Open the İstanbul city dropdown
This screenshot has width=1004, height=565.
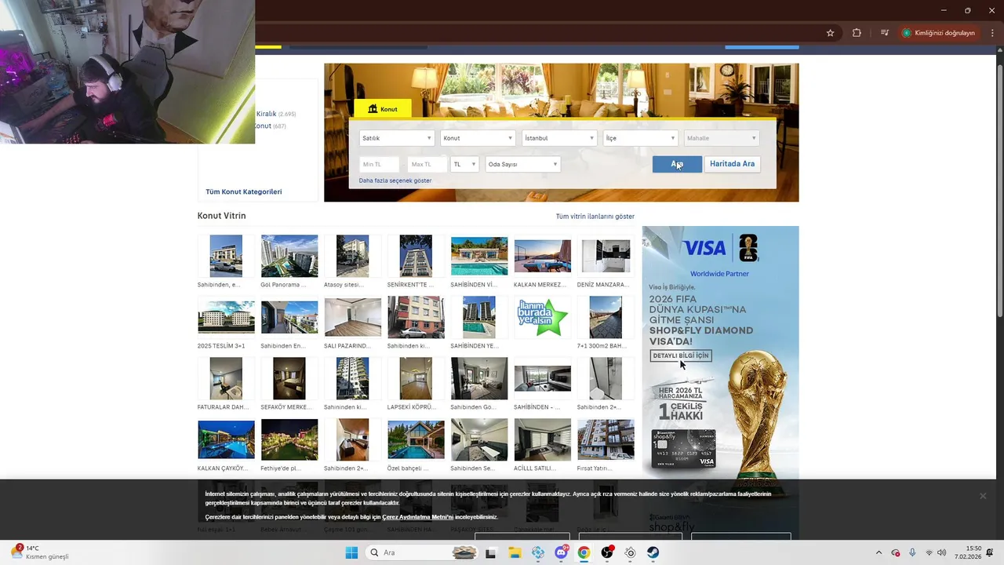pos(559,138)
